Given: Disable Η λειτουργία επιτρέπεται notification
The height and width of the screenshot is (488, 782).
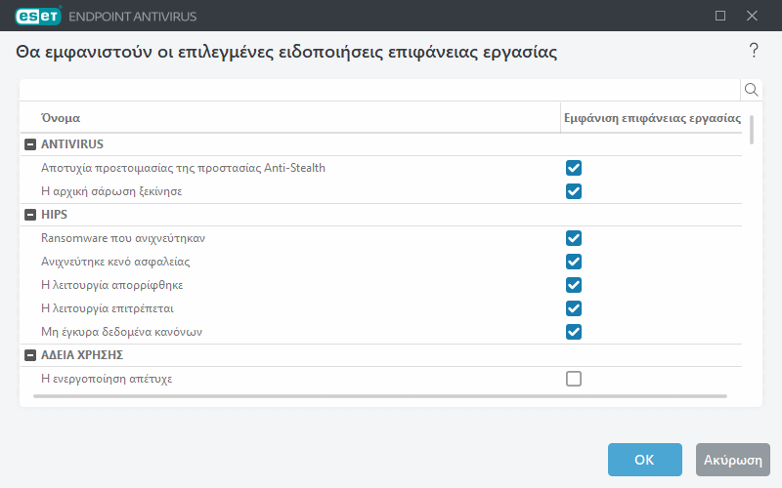Looking at the screenshot, I should point(574,308).
